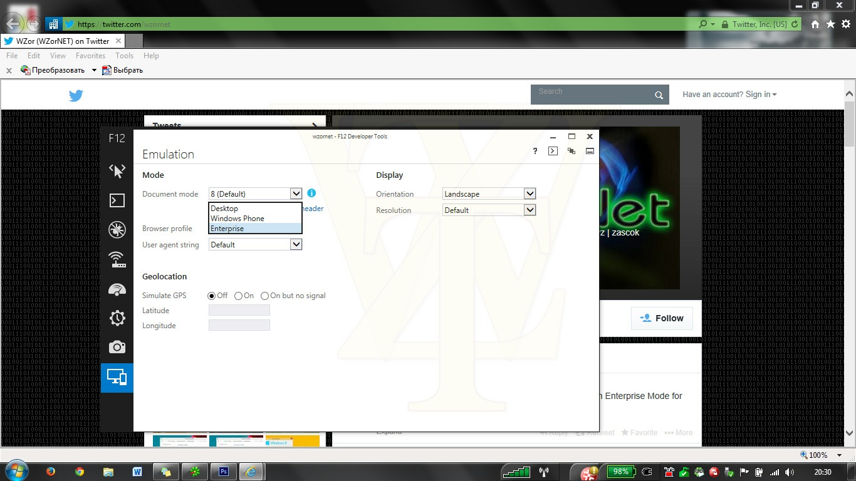Viewport: 856px width, 481px height.
Task: Select 'On but no signal' GPS option
Action: tap(264, 296)
